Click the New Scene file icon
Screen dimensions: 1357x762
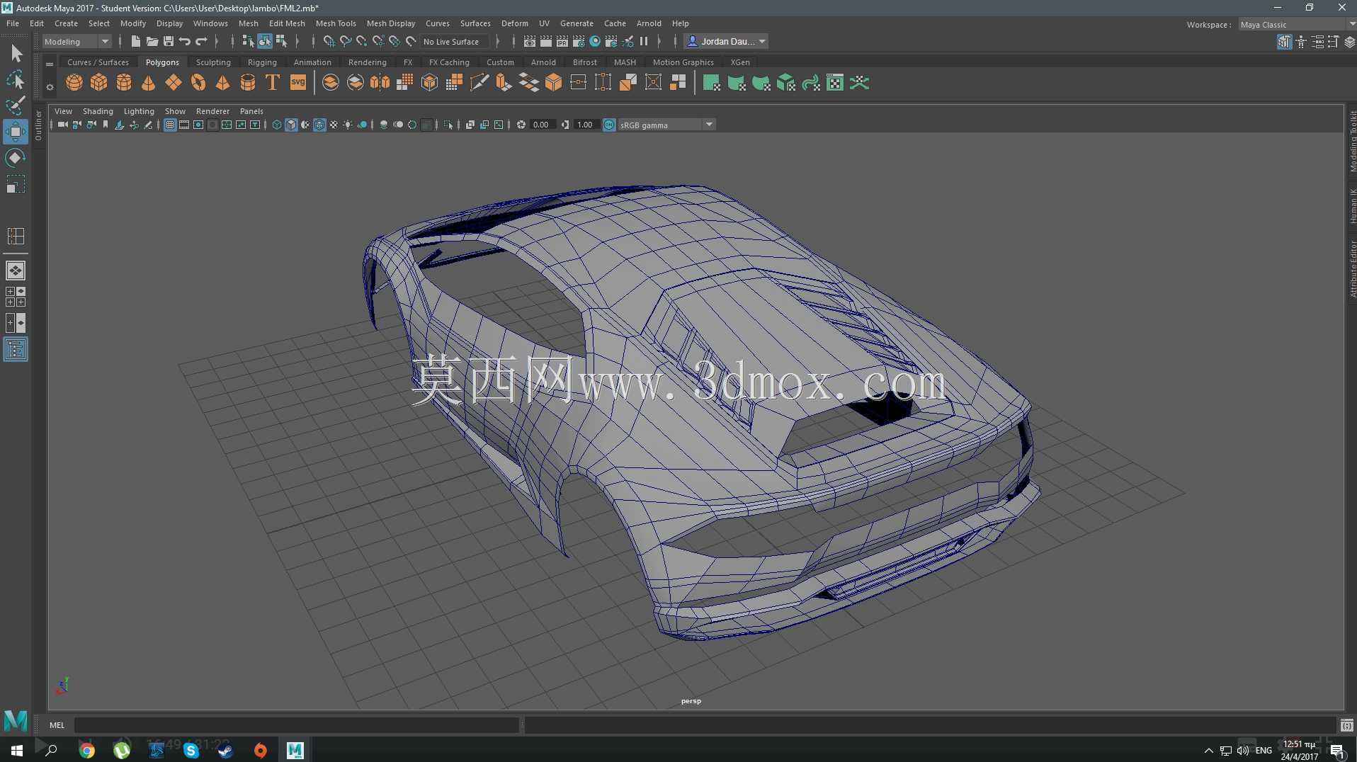pyautogui.click(x=135, y=41)
